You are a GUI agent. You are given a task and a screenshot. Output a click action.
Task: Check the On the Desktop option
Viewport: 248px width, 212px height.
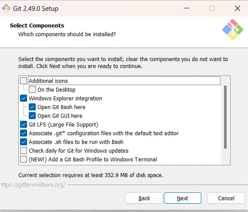click(32, 89)
